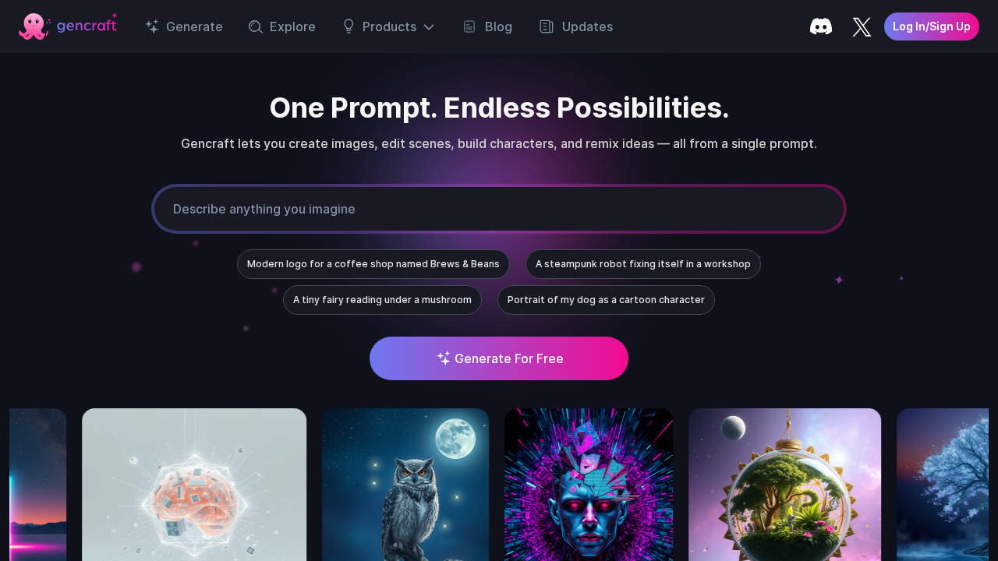Screen dimensions: 998x561
Task: Open the X (Twitter) icon link
Action: pyautogui.click(x=862, y=27)
